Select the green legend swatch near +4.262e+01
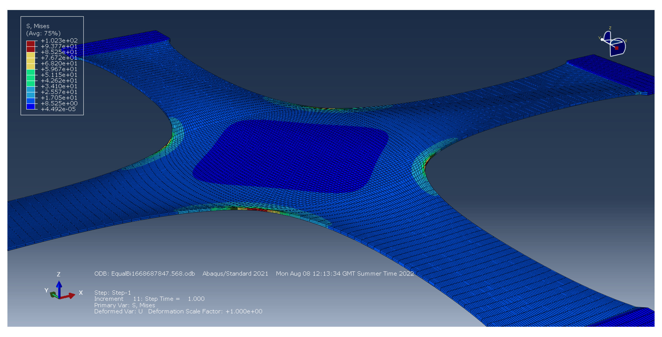The width and height of the screenshot is (662, 337). coord(30,80)
